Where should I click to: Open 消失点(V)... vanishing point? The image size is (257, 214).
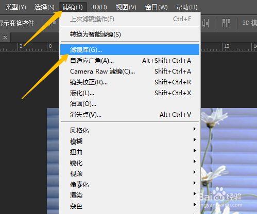click(130, 115)
